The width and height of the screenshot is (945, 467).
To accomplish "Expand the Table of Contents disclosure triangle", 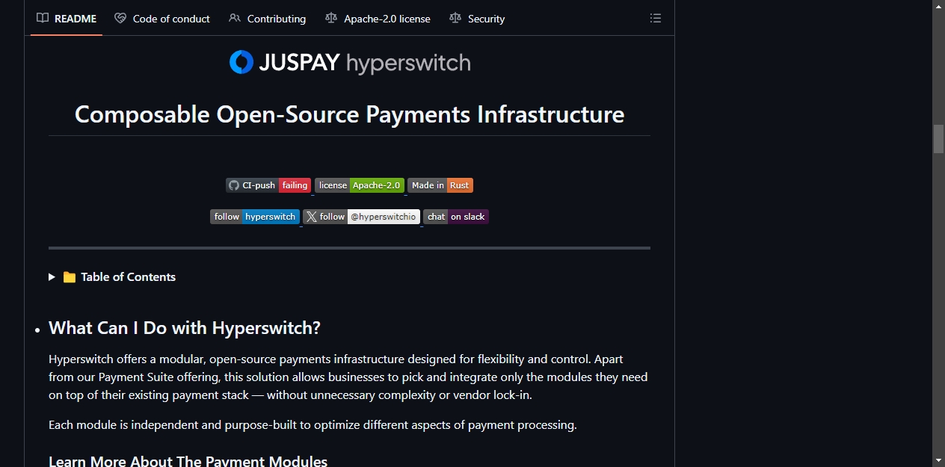I will (x=52, y=277).
